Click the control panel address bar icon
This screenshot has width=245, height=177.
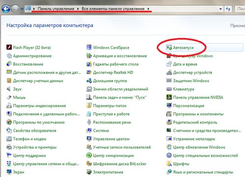point(28,9)
